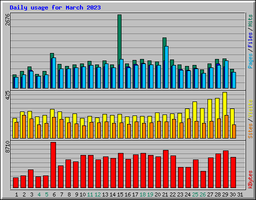This screenshot has height=200, width=256.
Task: Click the day 31 axis label
Action: [x=240, y=194]
